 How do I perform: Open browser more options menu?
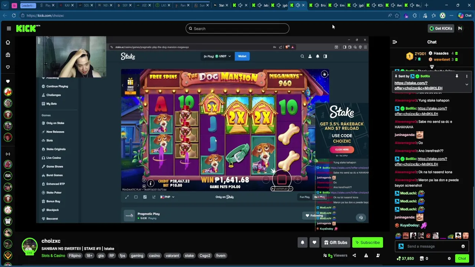point(451,16)
